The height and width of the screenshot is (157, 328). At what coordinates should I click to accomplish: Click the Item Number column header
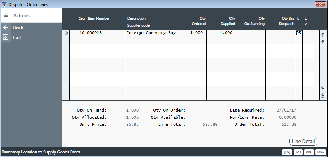pos(99,18)
